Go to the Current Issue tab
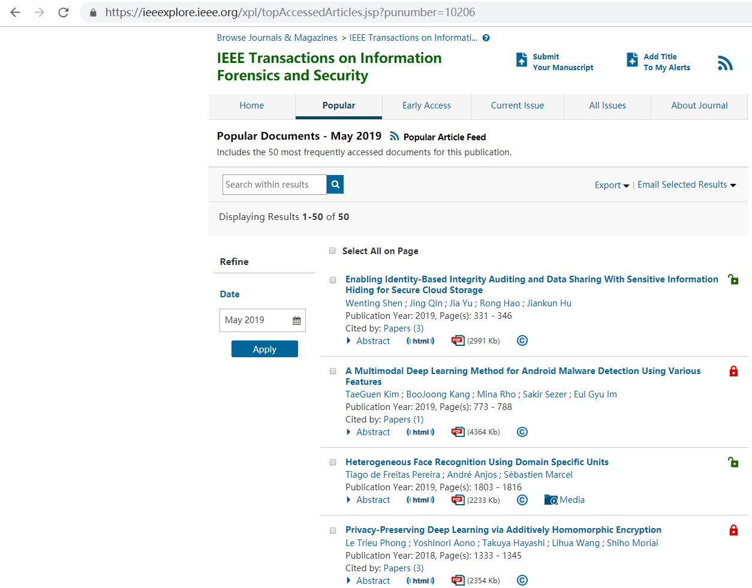 [517, 105]
